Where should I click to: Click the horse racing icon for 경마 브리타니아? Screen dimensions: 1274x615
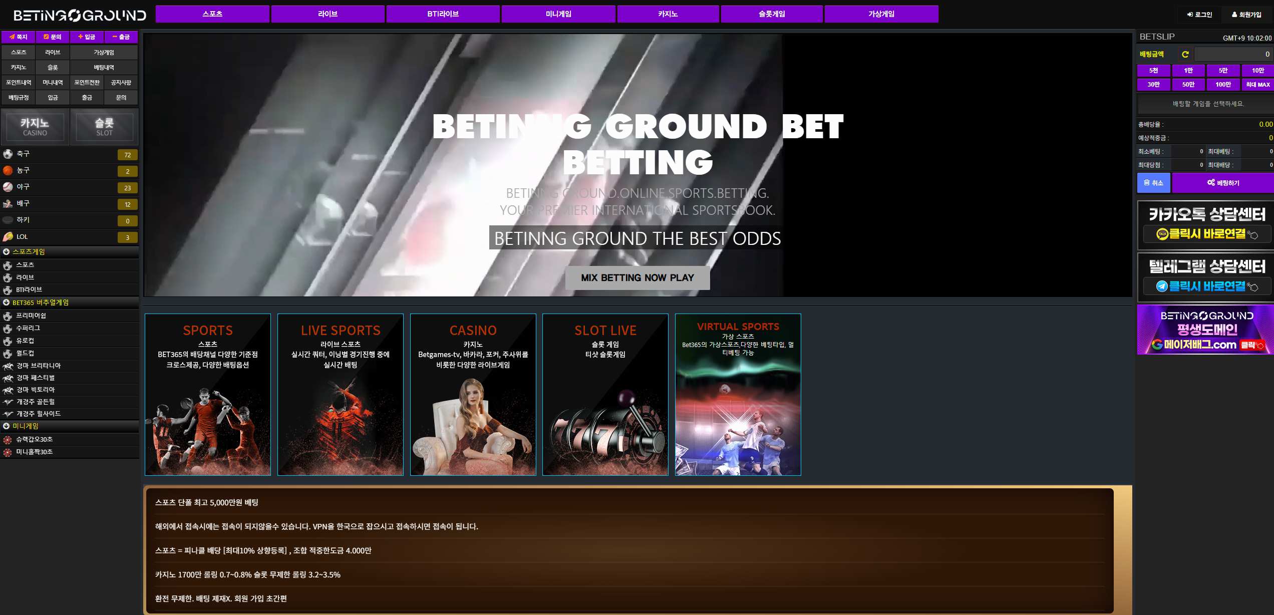[x=8, y=366]
